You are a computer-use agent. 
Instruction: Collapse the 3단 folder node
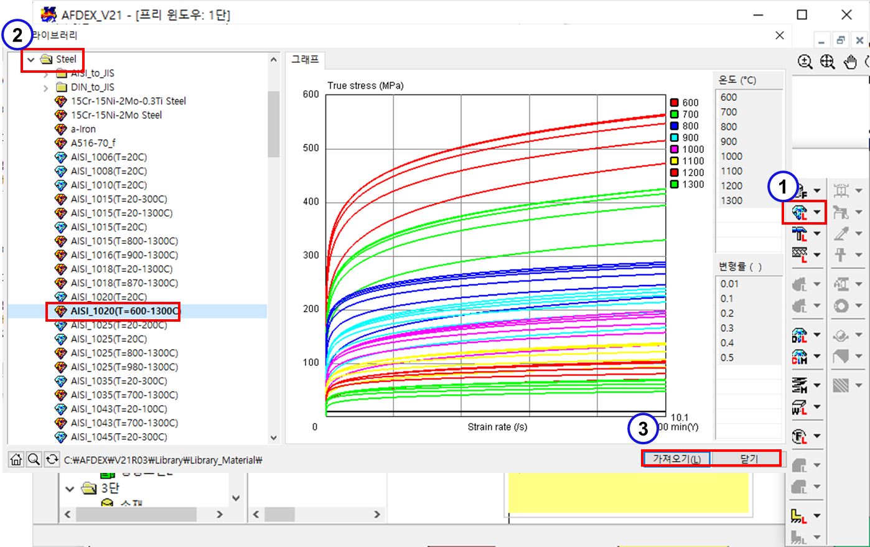click(70, 489)
